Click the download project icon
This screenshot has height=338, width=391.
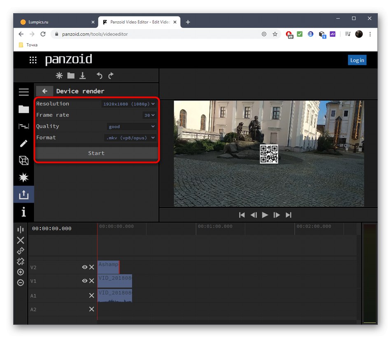[x=83, y=76]
